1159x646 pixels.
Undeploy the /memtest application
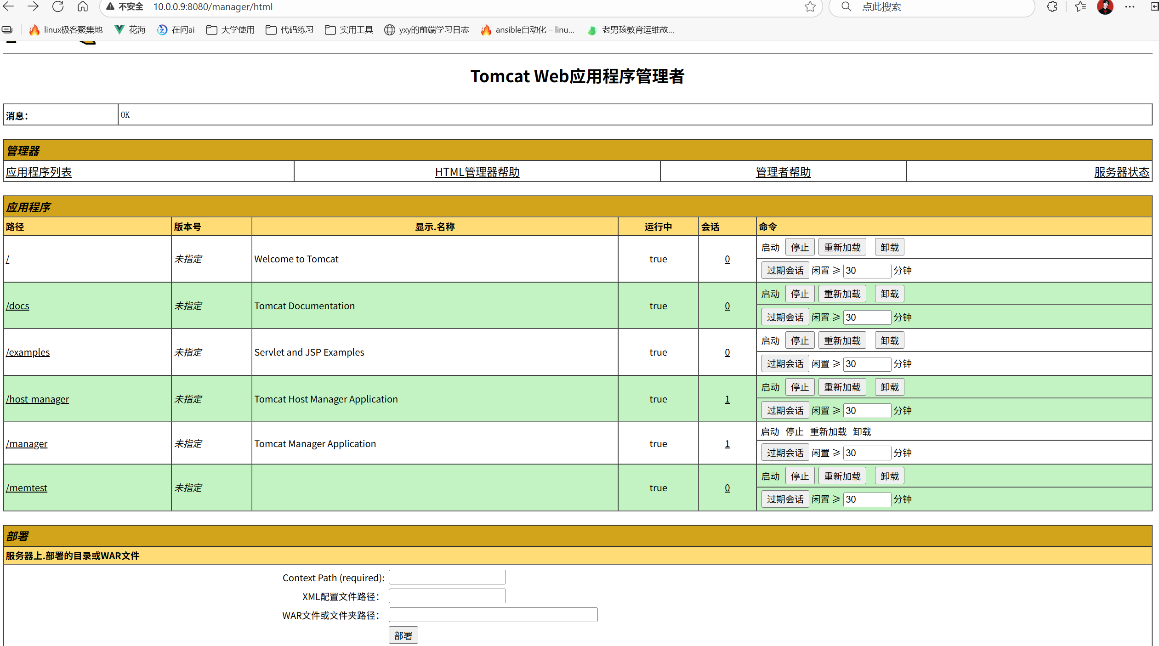[x=890, y=476]
